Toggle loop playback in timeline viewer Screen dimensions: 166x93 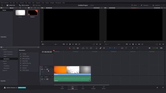coord(142,44)
